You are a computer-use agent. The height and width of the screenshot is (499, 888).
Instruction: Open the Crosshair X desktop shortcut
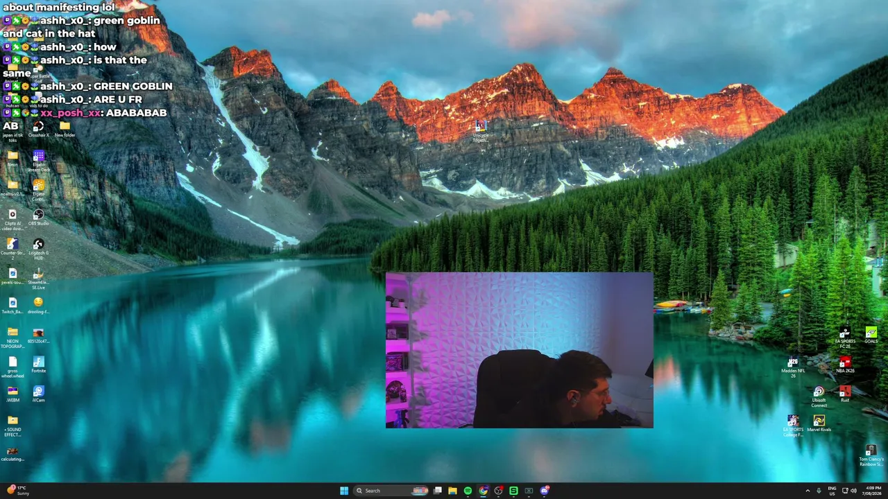click(38, 129)
